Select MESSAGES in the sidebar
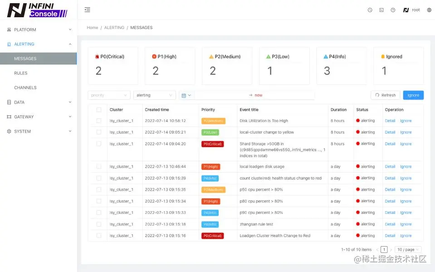Viewport: 435px width, 272px height. [x=38, y=59]
